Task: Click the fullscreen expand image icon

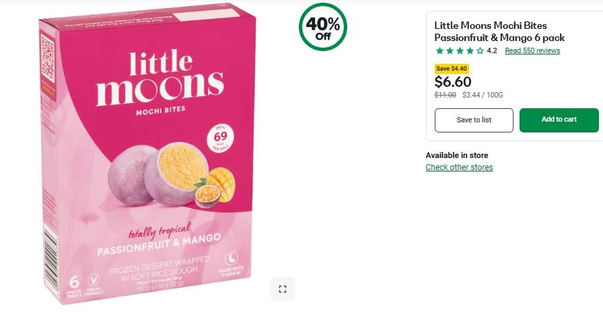Action: [x=283, y=289]
